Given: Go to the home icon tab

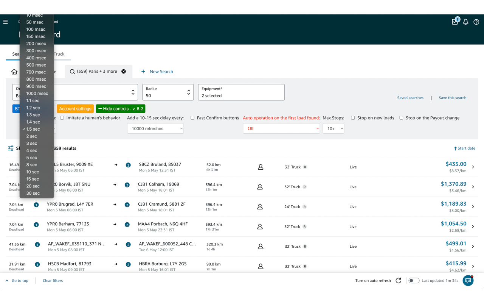Looking at the screenshot, I should coord(14,72).
